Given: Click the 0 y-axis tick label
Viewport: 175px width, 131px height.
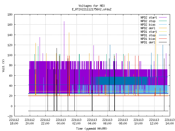Looking at the screenshot, I should pos(11,106).
